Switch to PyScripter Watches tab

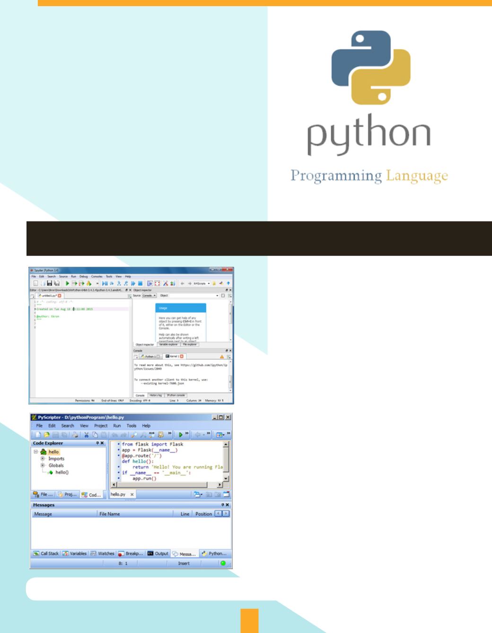(x=103, y=553)
